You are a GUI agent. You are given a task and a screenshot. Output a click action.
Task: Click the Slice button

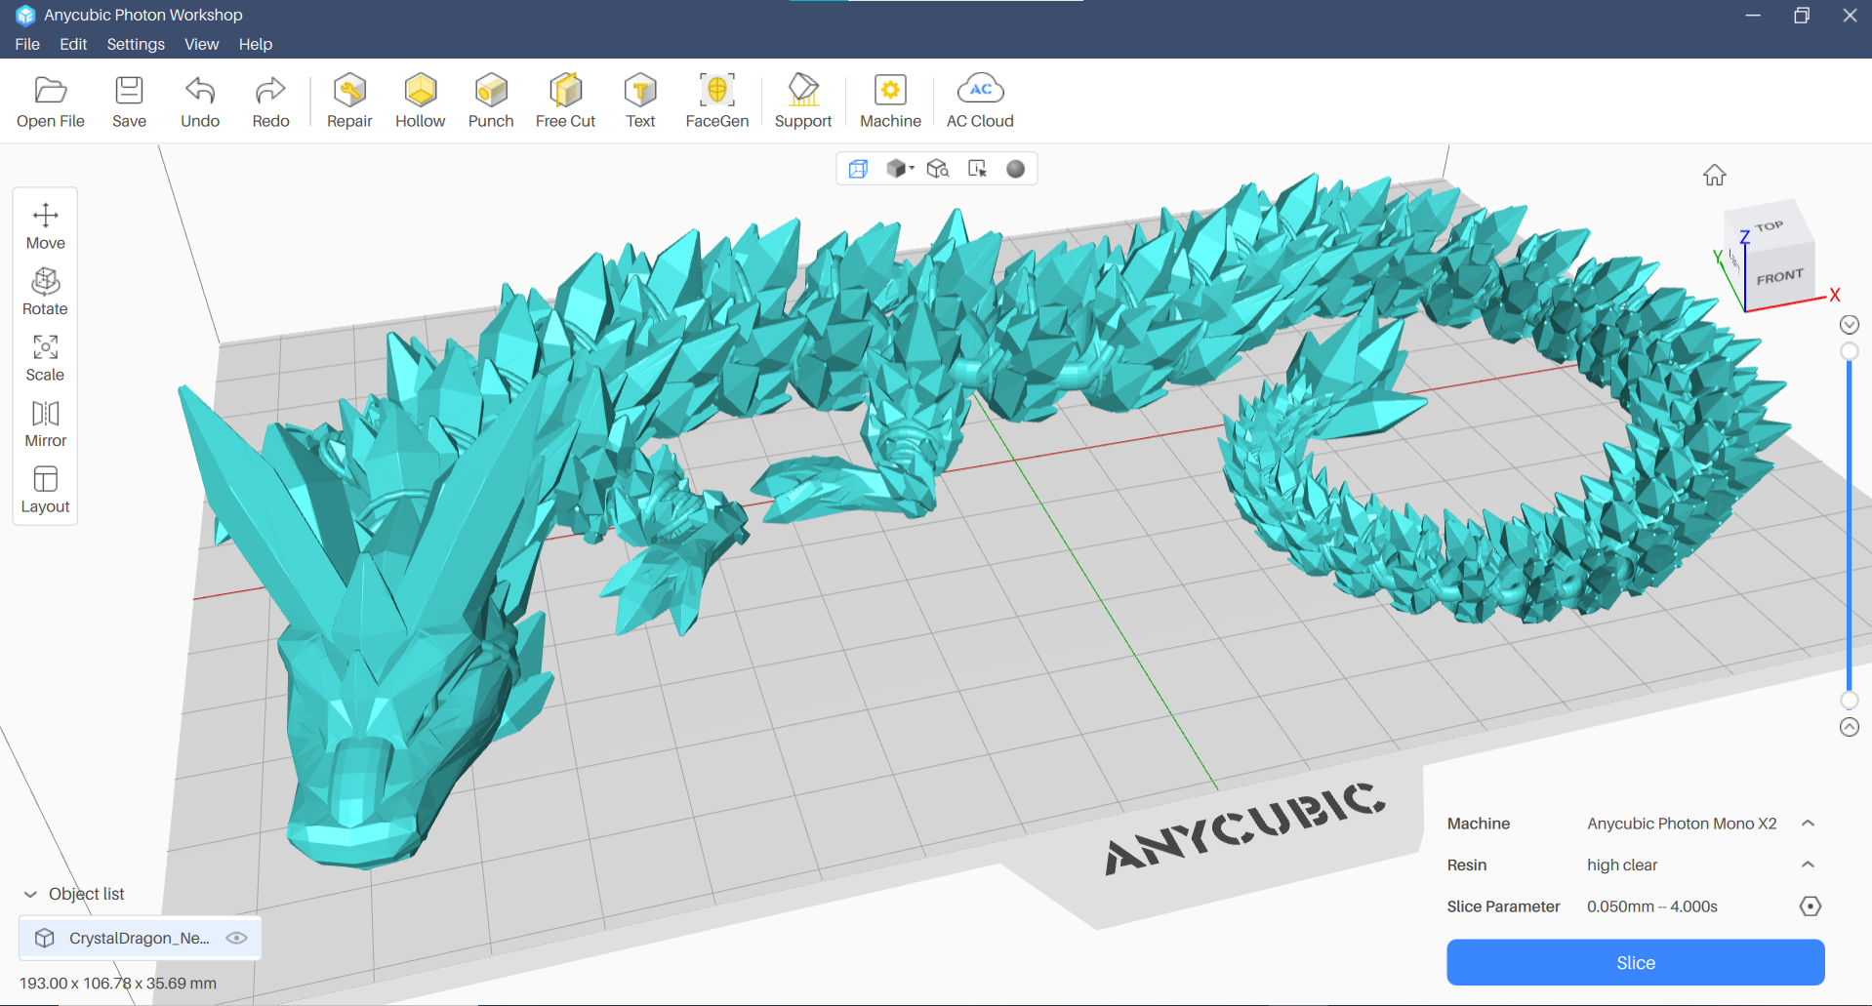tap(1636, 963)
